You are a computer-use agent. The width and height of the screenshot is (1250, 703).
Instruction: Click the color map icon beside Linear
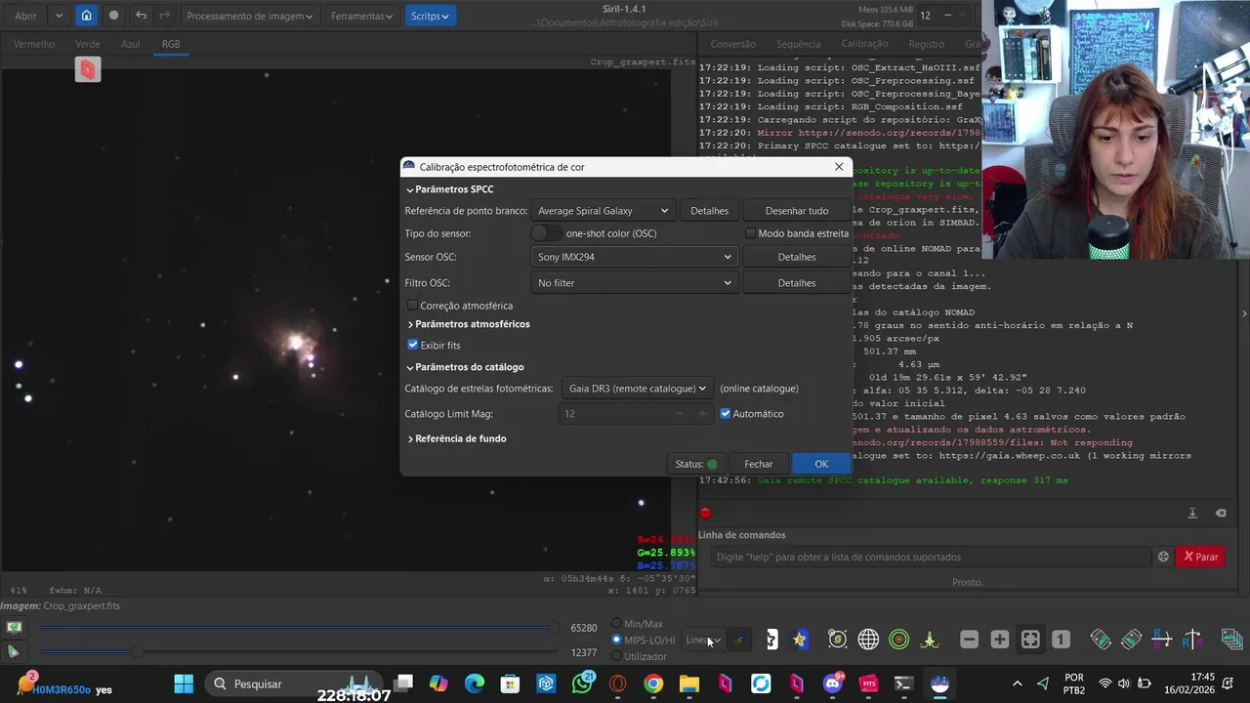coord(738,641)
